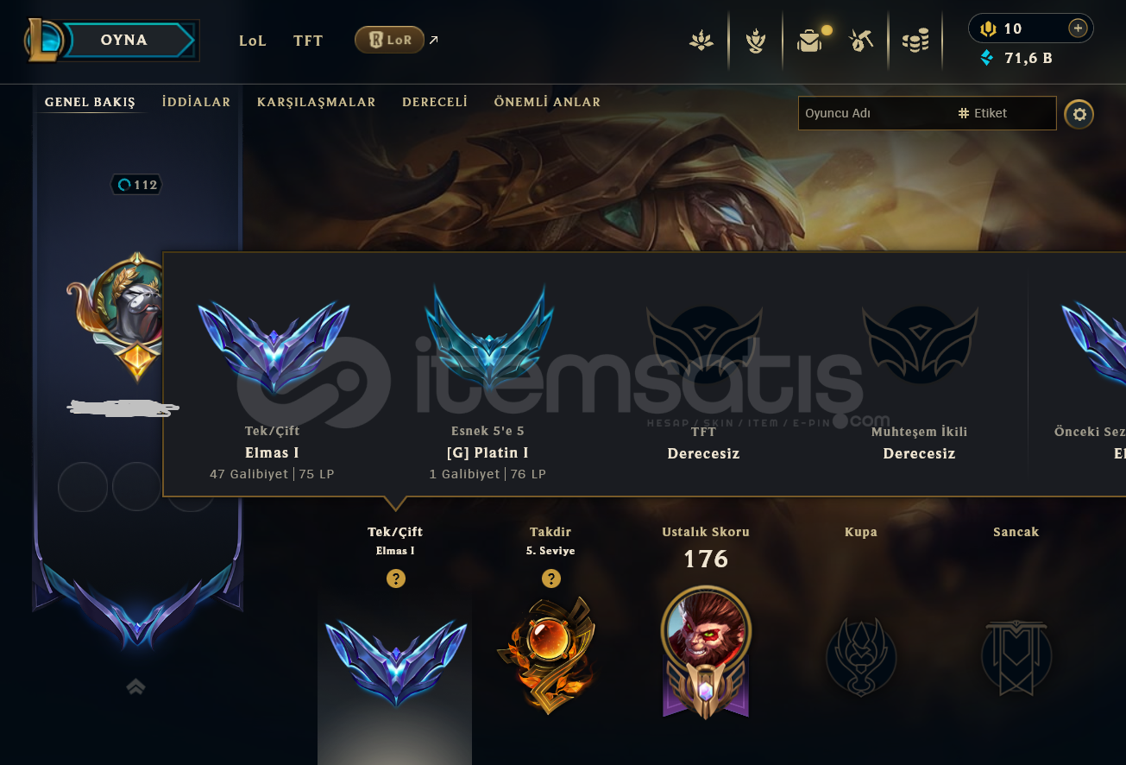The height and width of the screenshot is (765, 1126).
Task: Click the plus button to buy RP
Action: point(1078,28)
